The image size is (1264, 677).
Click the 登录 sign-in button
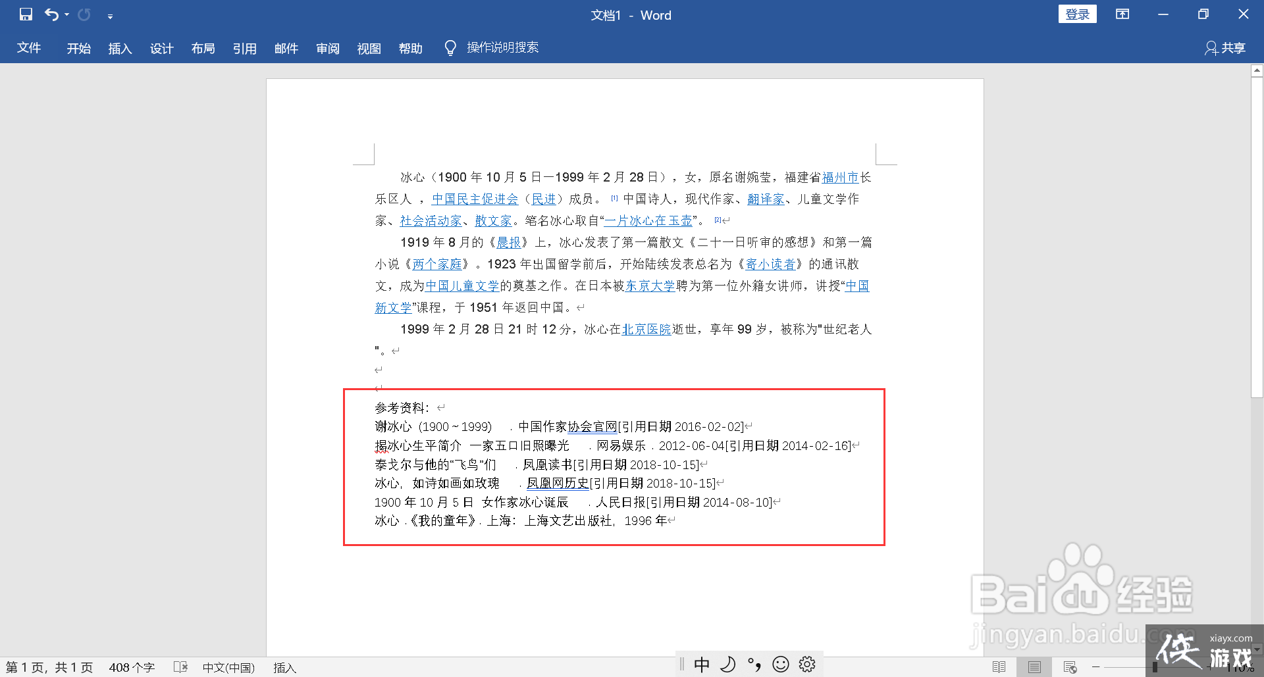tap(1077, 14)
